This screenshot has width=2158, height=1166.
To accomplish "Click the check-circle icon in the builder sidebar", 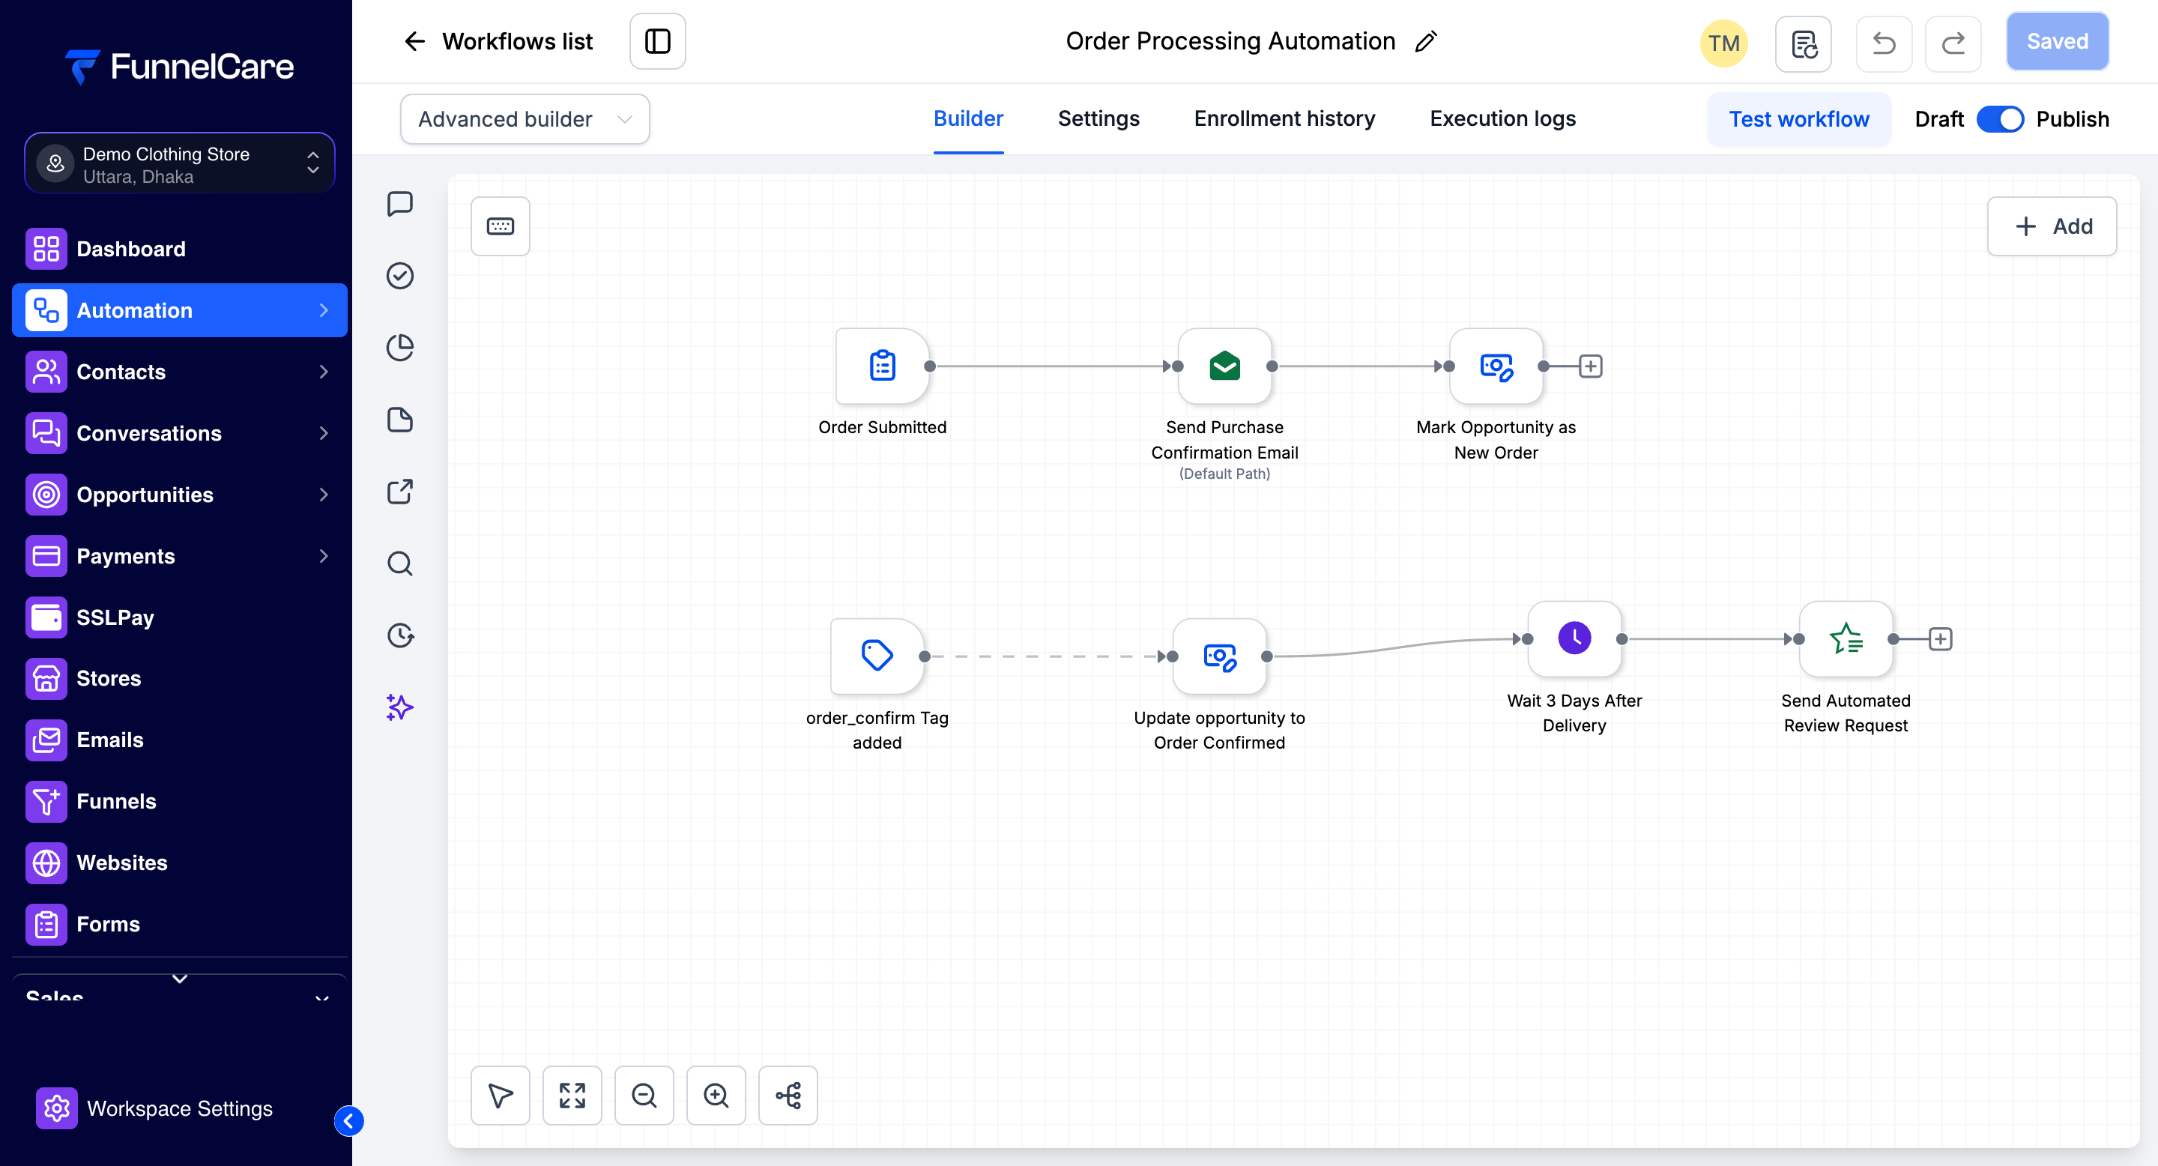I will click(399, 276).
